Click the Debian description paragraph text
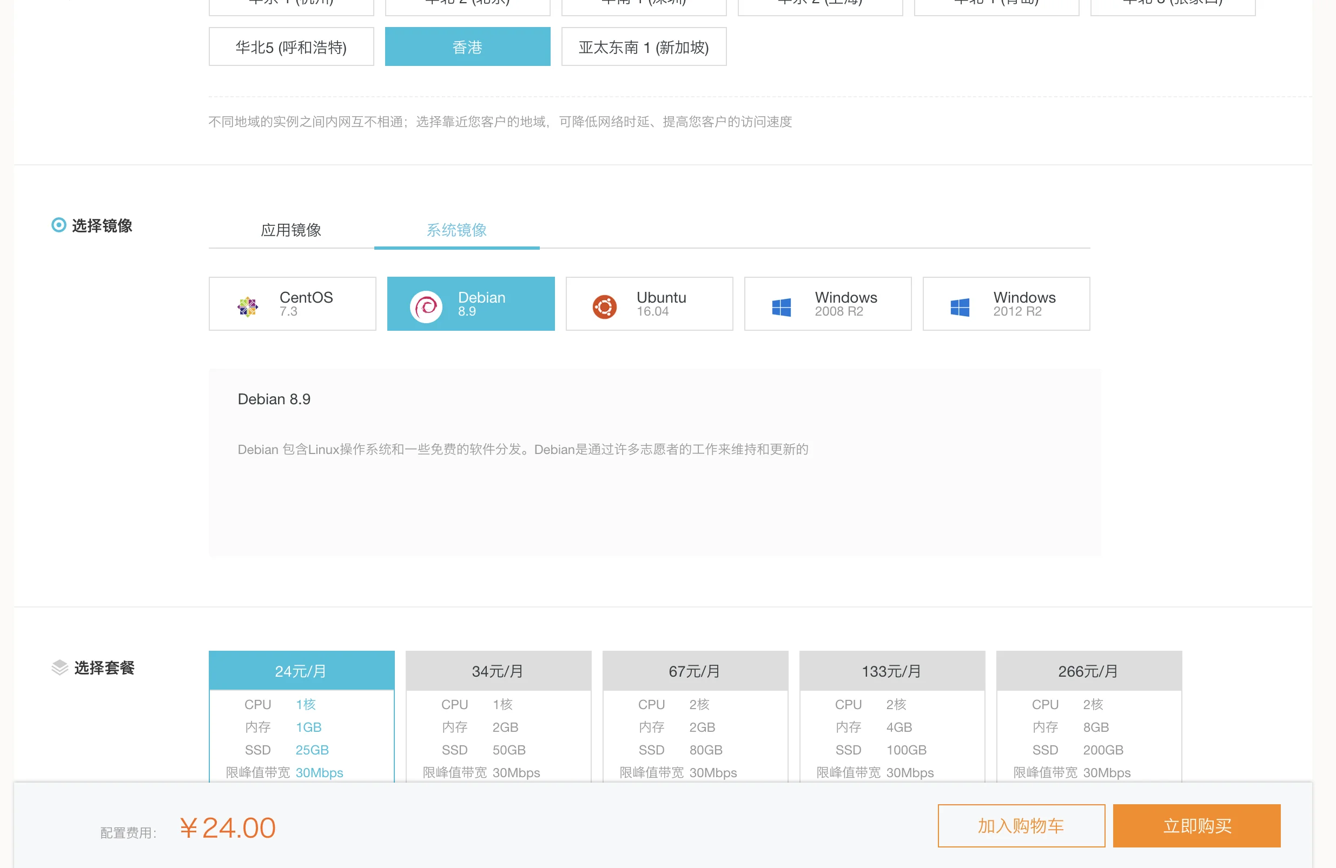Screen dimensions: 1336x868 (x=523, y=450)
